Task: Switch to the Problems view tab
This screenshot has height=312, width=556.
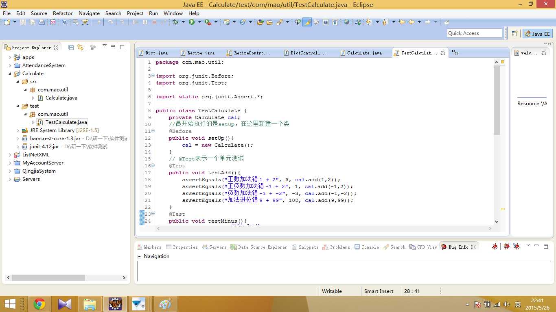Action: 336,247
